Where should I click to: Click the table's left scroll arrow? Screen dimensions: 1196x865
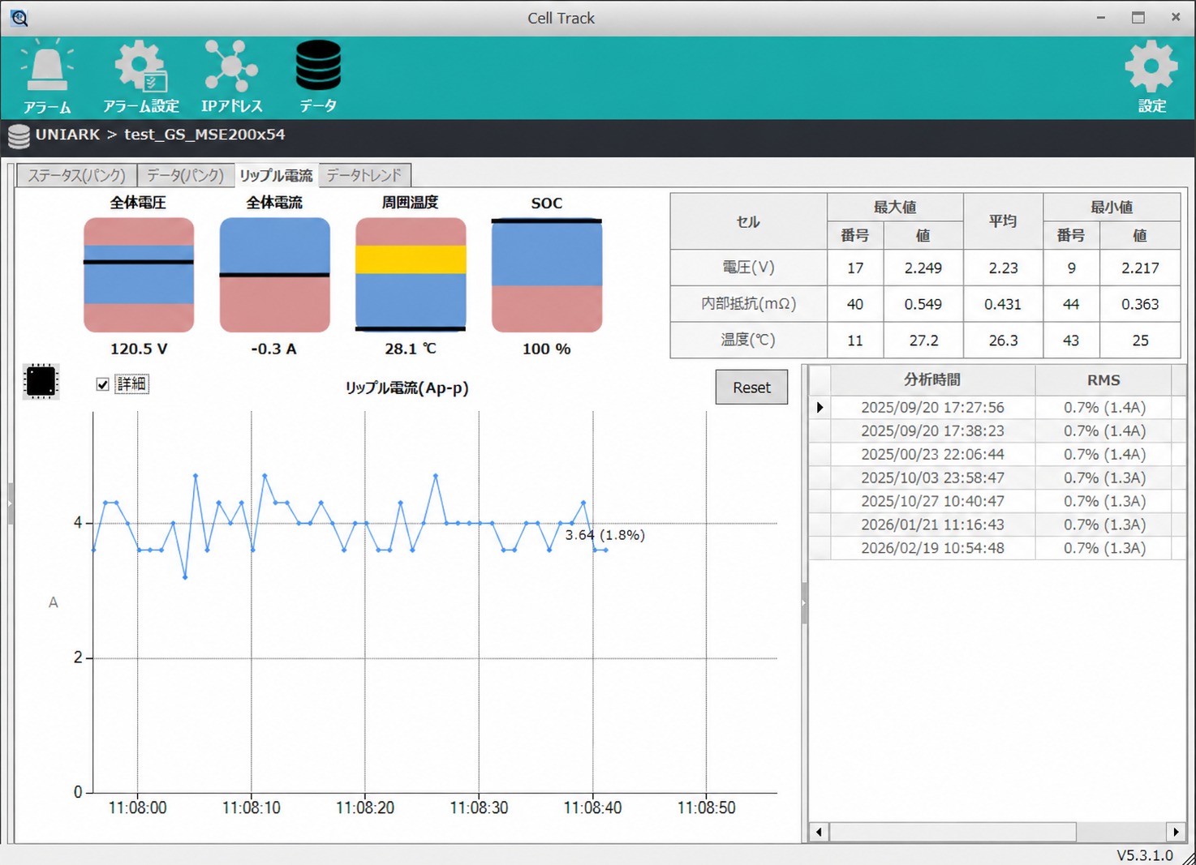click(x=819, y=832)
